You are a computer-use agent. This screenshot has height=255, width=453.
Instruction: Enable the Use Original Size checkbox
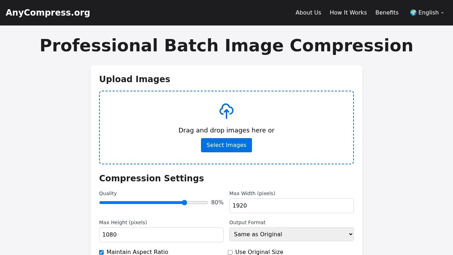click(x=230, y=252)
